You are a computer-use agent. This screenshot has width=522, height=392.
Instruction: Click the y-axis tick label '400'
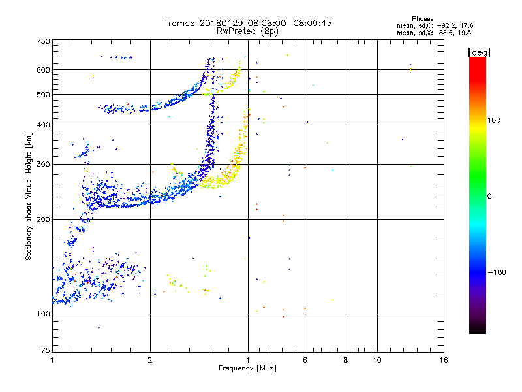click(x=43, y=125)
